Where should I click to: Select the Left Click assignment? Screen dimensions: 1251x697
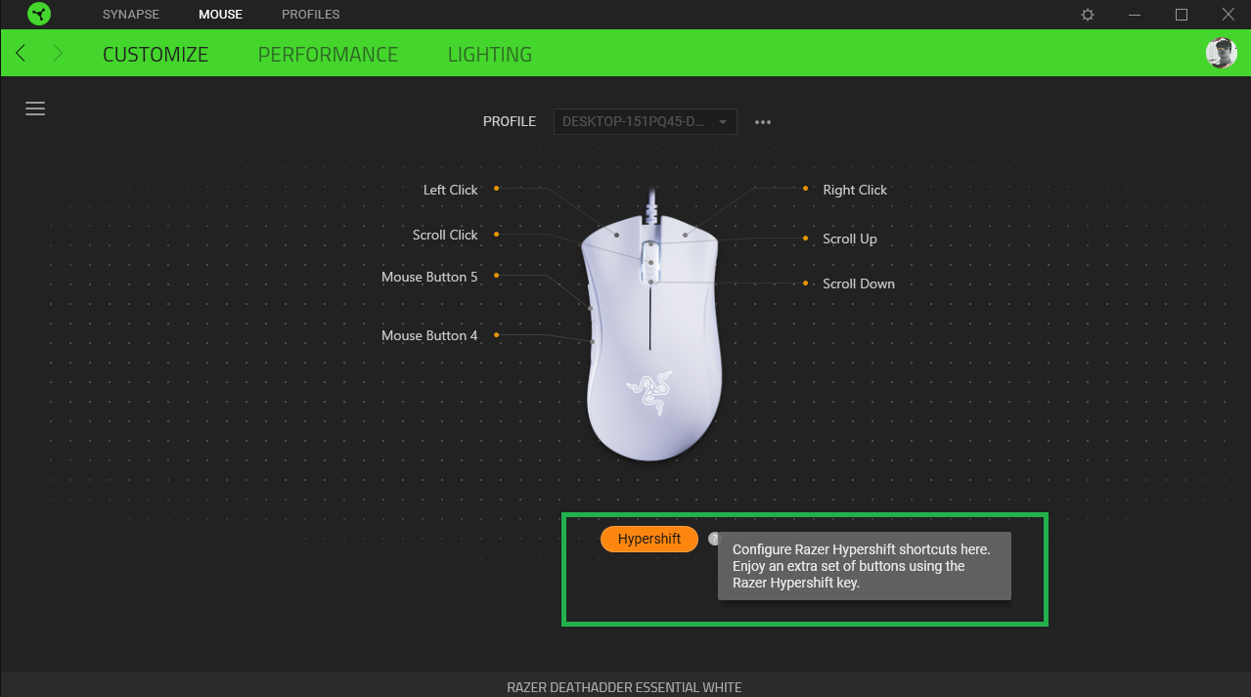[x=451, y=190]
